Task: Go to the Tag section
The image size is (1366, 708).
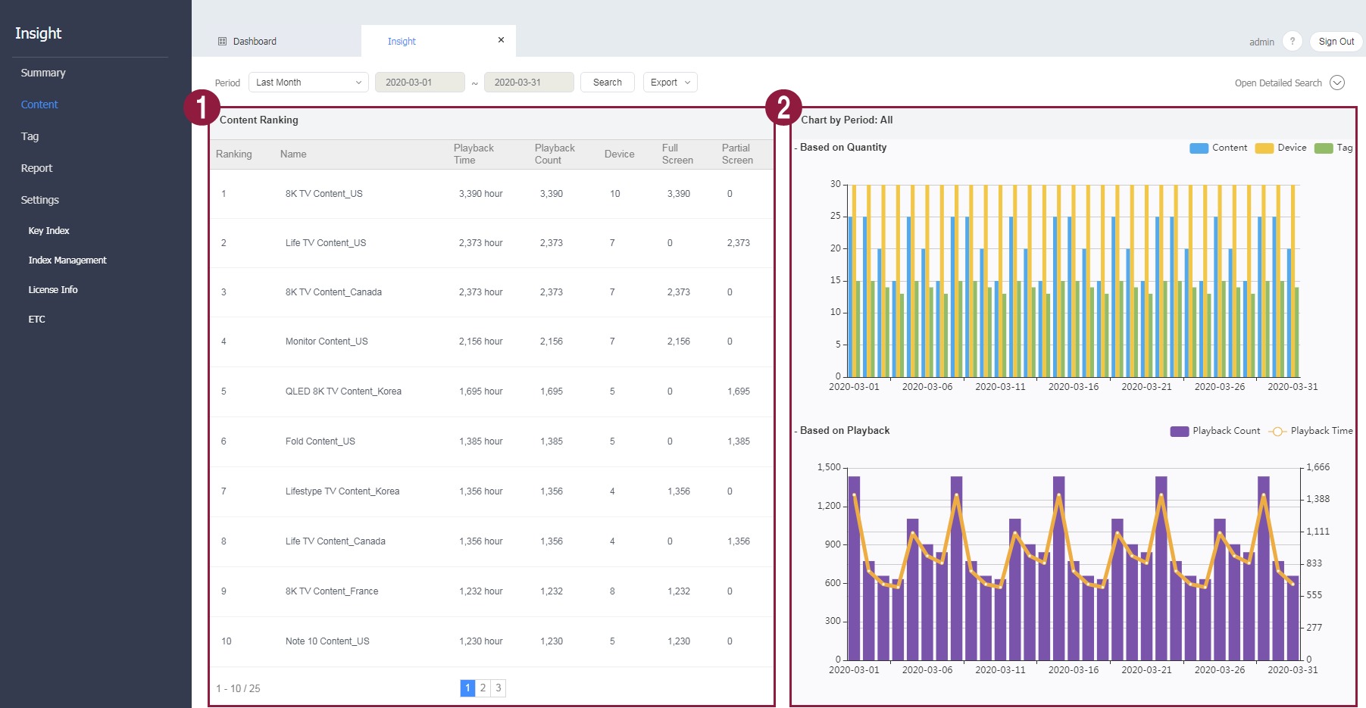Action: click(30, 136)
